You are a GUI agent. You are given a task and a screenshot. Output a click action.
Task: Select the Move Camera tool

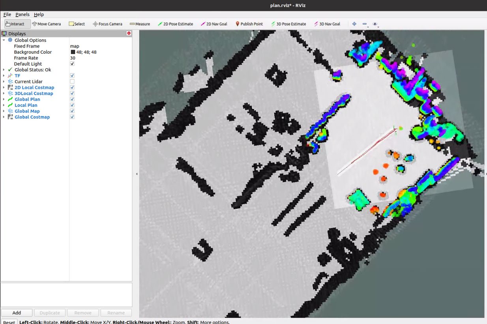tap(47, 24)
